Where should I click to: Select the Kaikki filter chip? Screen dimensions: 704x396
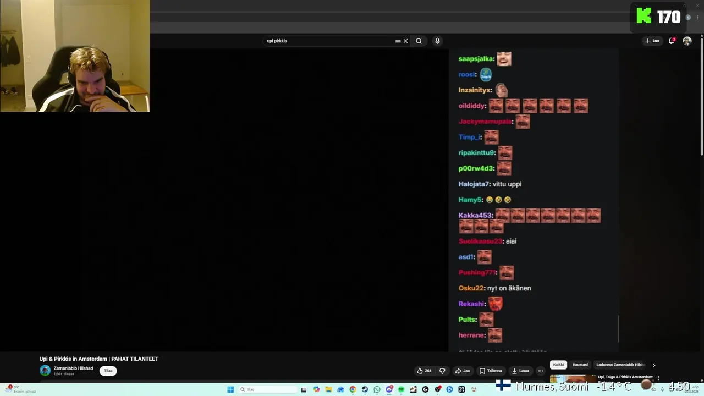(x=558, y=365)
